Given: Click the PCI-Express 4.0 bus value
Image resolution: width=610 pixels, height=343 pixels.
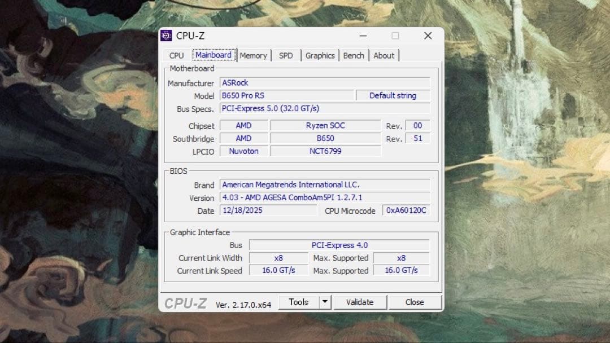Looking at the screenshot, I should pos(339,245).
